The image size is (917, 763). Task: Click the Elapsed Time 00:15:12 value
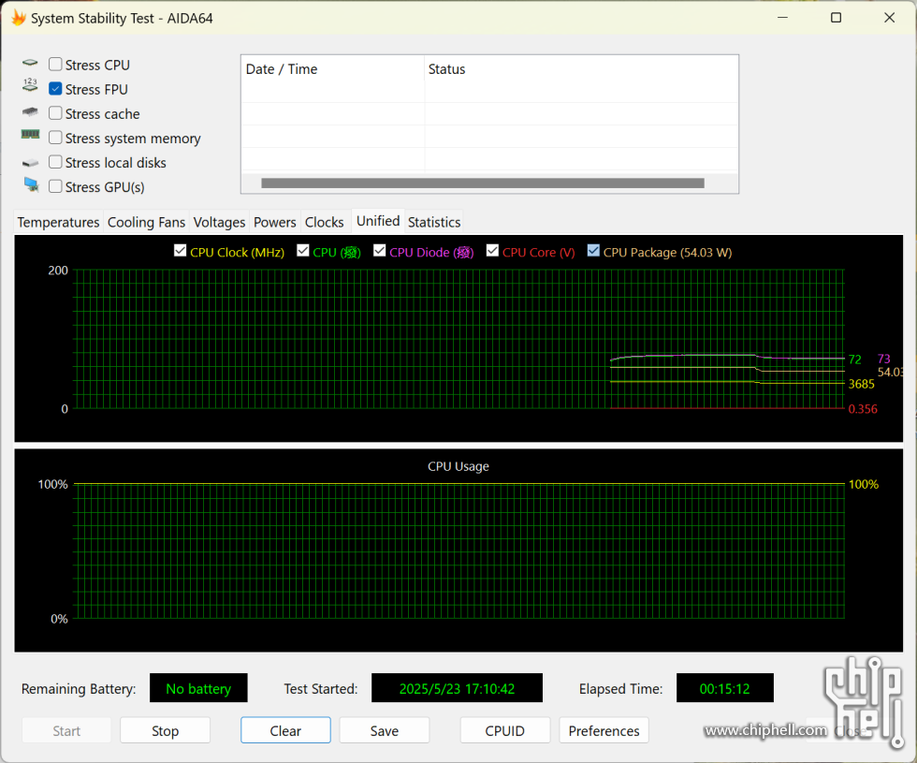[724, 689]
